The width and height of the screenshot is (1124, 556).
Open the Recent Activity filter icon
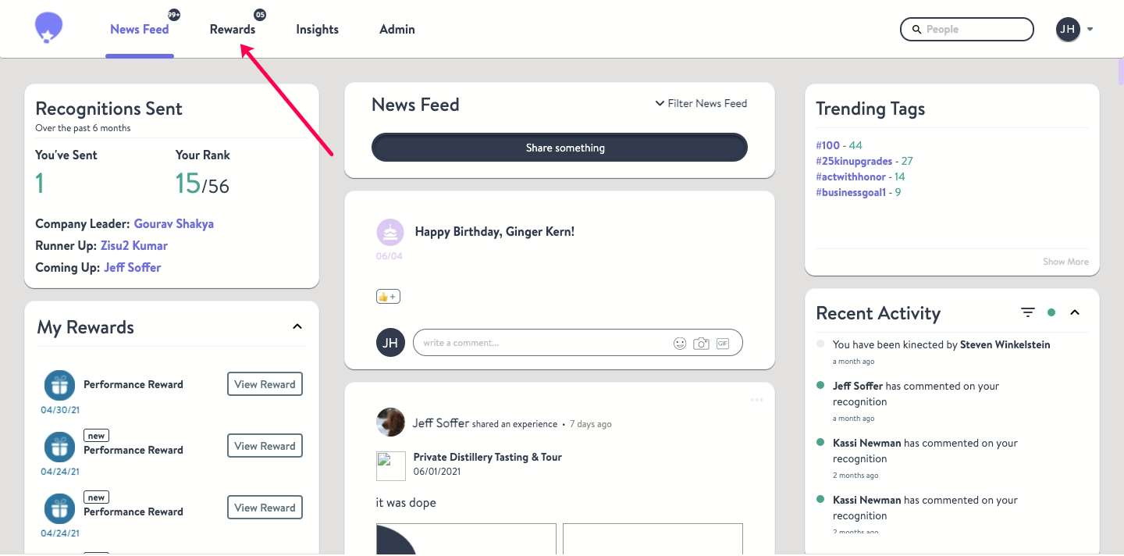(x=1028, y=312)
